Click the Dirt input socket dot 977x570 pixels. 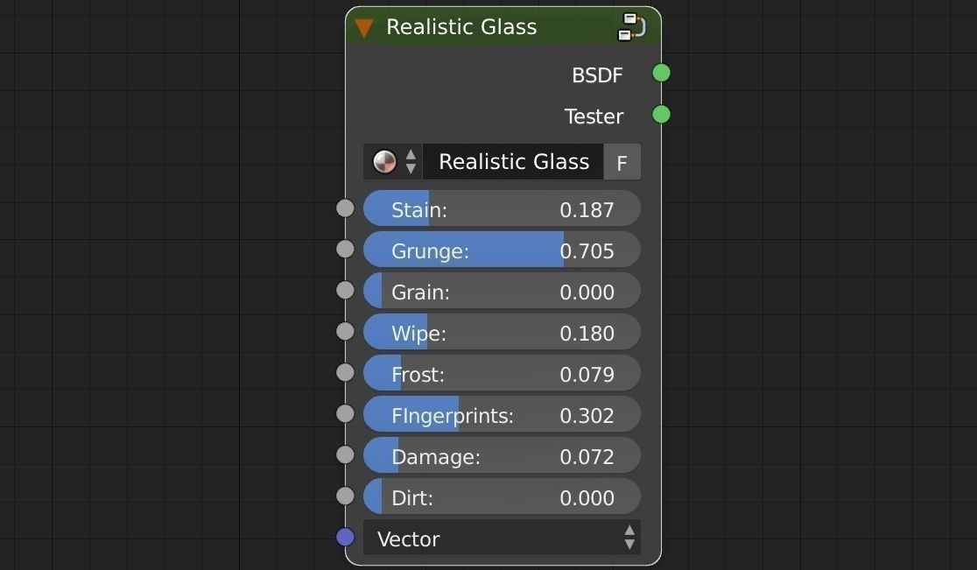click(x=345, y=496)
